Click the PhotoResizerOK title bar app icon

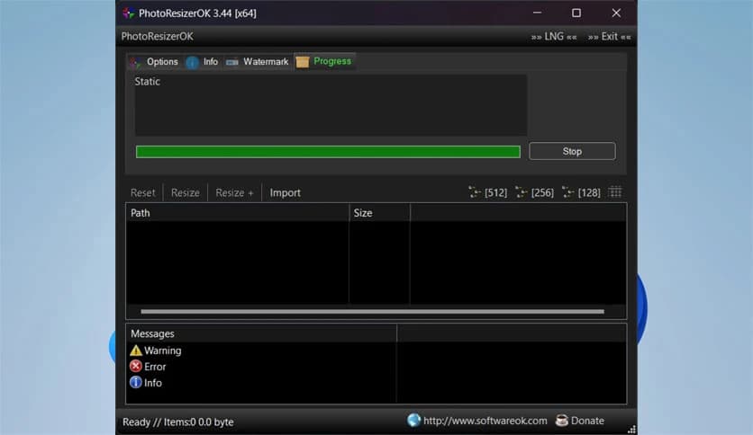tap(128, 13)
